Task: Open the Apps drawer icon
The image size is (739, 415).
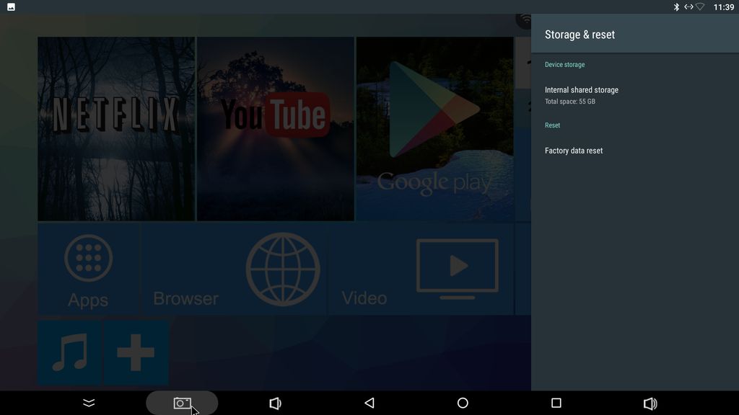Action: point(88,269)
